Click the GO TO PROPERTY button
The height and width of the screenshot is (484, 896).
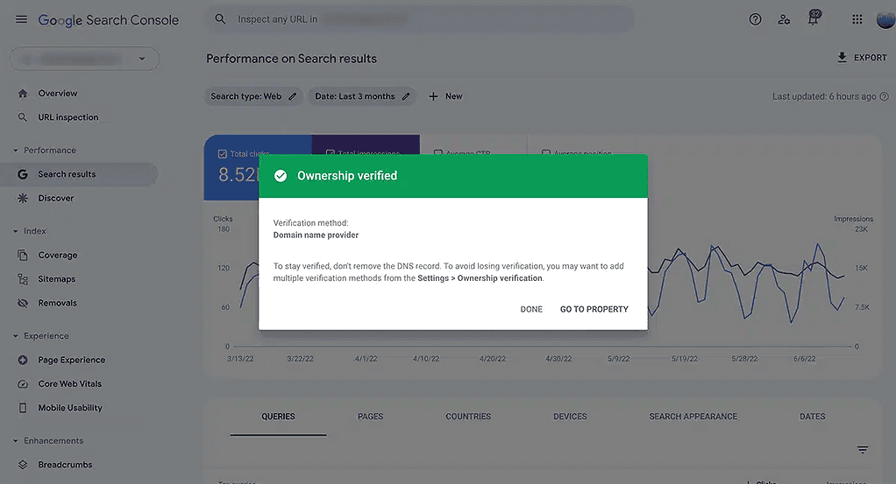pos(594,309)
